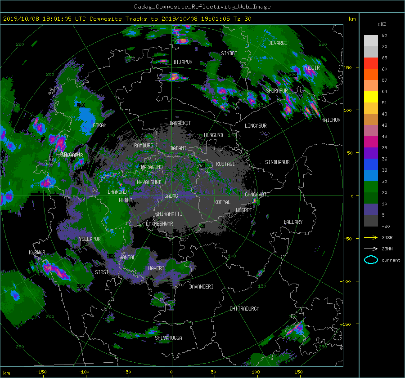Screen dimensions: 405x378
Task: Select the magenta 39-42 dBZ legend swatch
Action: [371, 142]
